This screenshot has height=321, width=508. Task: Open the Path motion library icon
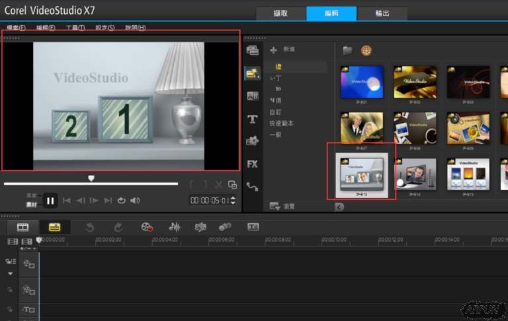[x=252, y=186]
